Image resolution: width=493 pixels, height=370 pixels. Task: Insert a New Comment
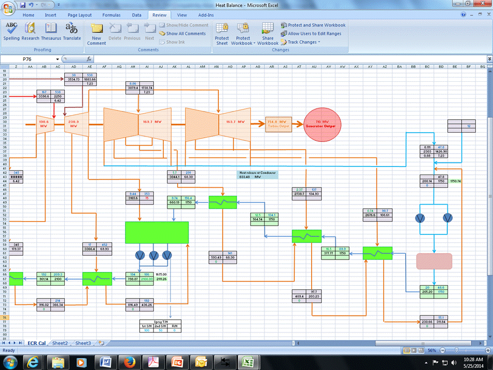pos(97,34)
